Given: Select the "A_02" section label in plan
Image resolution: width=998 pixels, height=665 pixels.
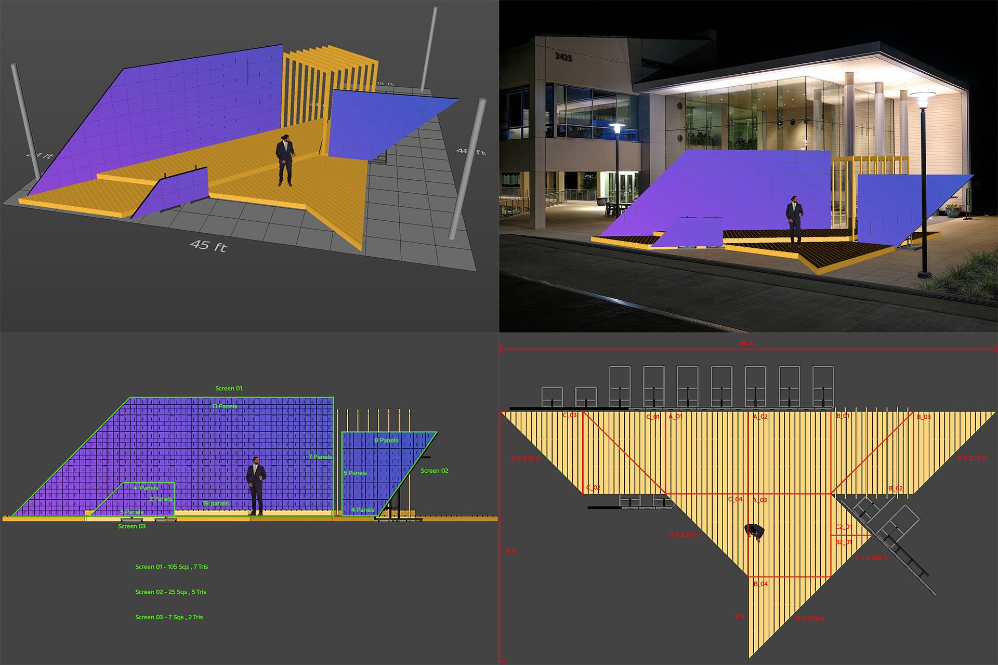Looking at the screenshot, I should pyautogui.click(x=760, y=417).
